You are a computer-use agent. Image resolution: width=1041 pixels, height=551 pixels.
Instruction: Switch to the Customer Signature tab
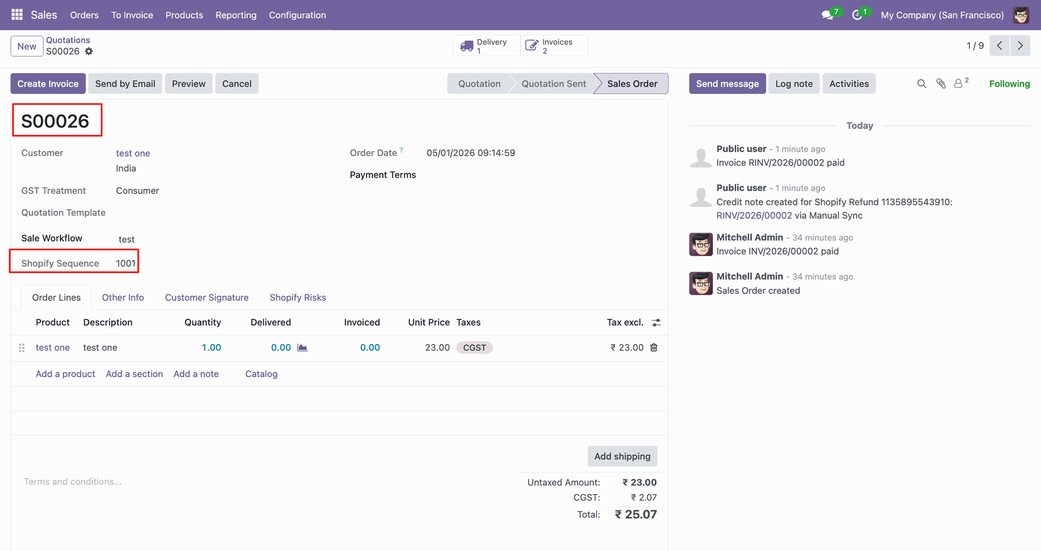pos(207,297)
